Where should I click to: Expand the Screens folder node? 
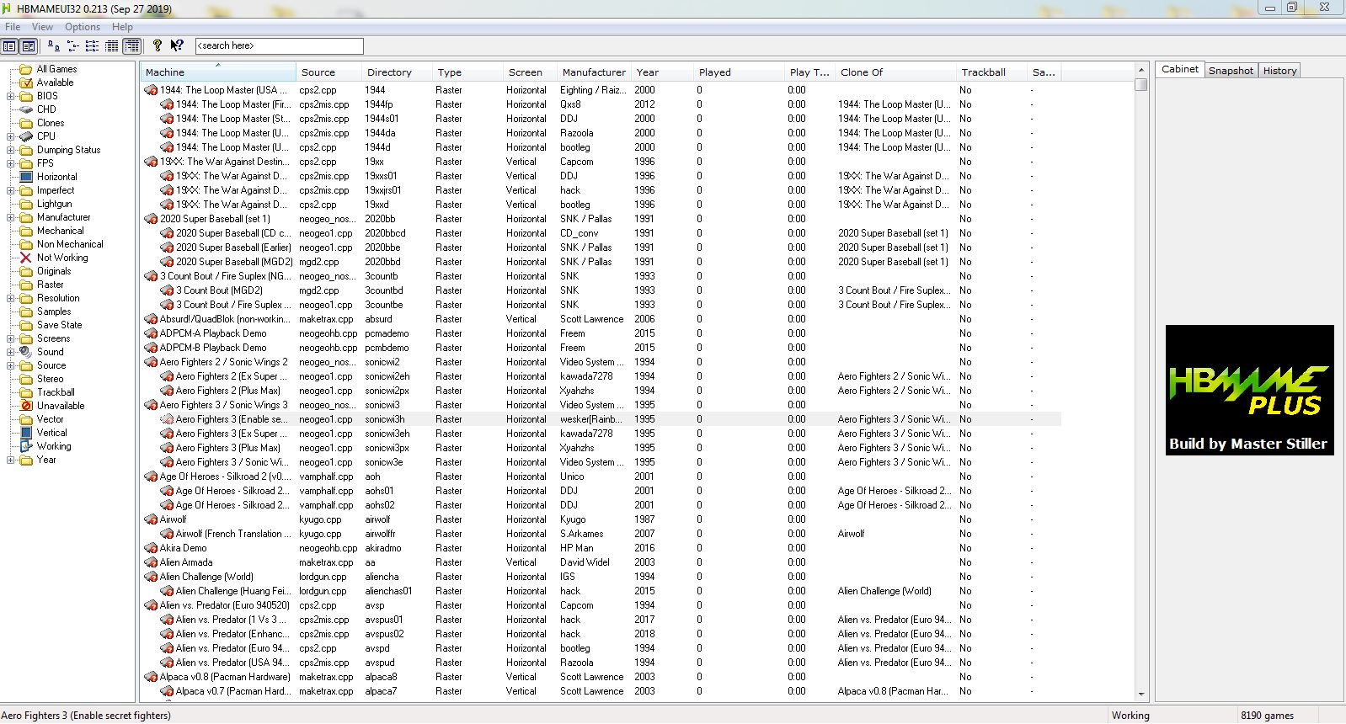tap(11, 338)
